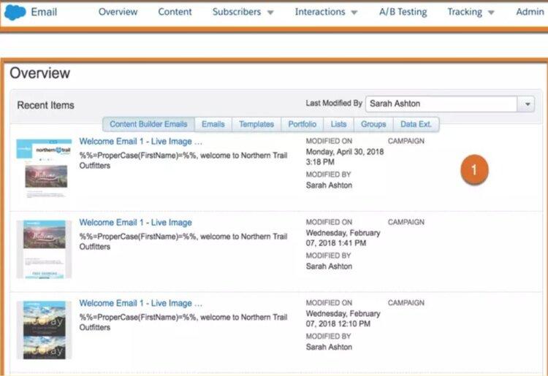Open the A/B Testing page
This screenshot has height=376, width=548.
pyautogui.click(x=403, y=12)
